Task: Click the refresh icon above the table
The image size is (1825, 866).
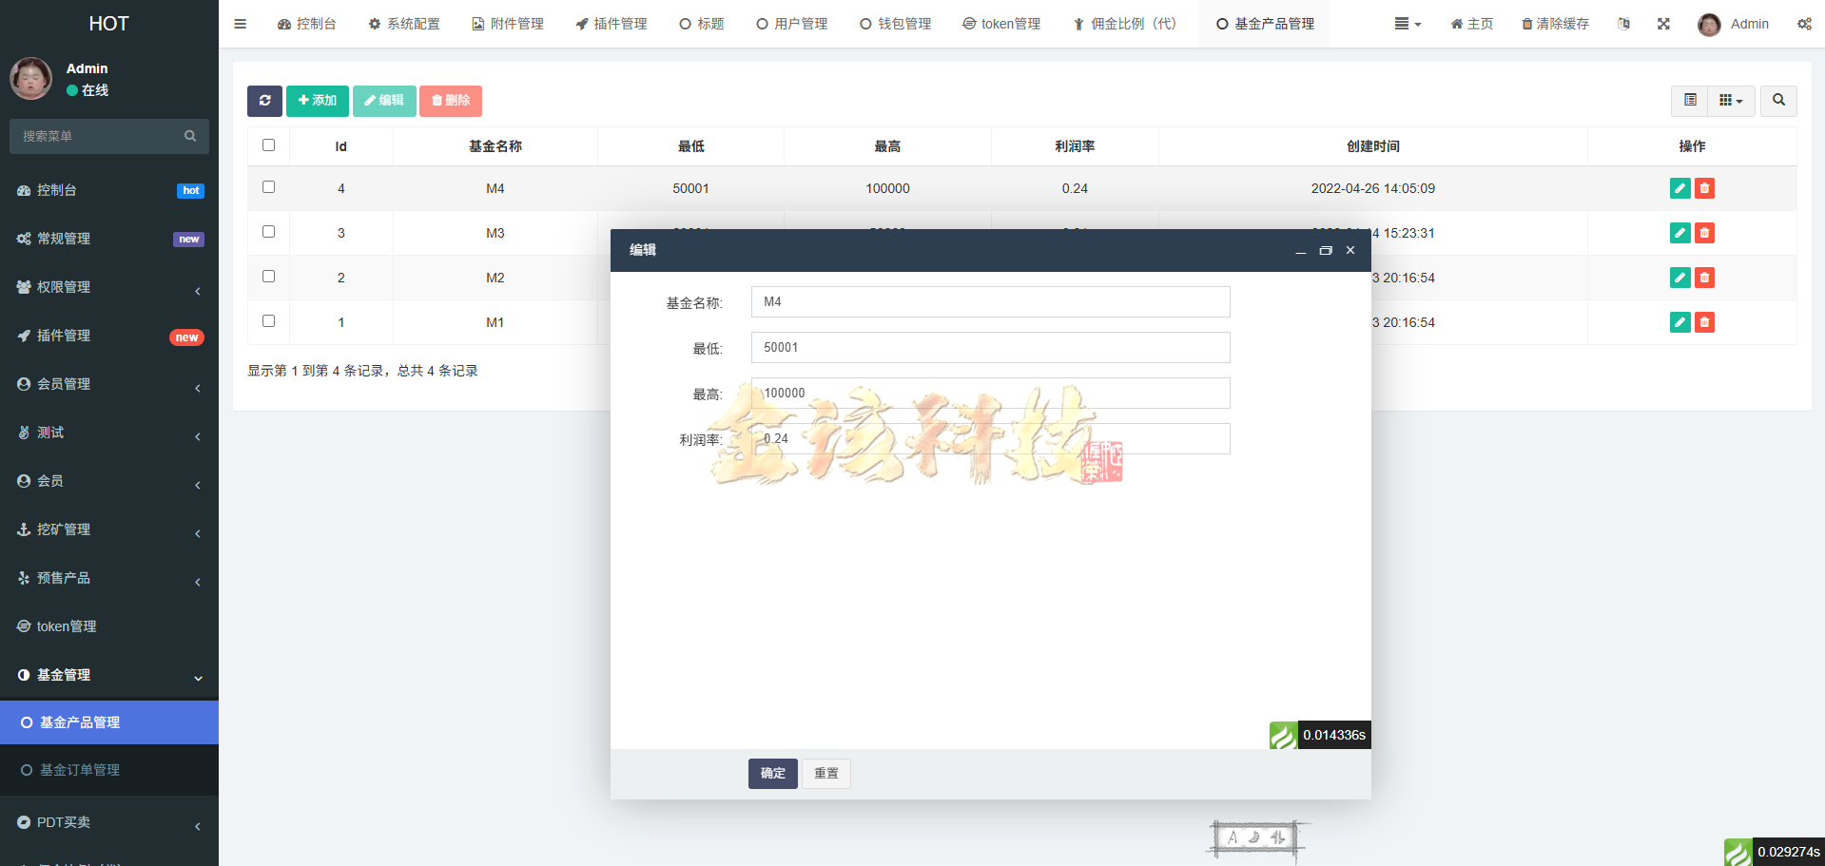Action: (264, 101)
